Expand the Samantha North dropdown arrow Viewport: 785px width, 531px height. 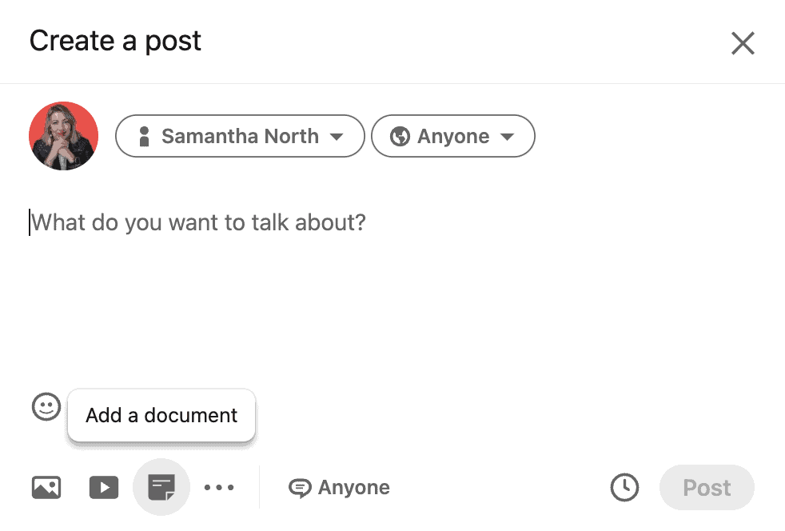337,136
